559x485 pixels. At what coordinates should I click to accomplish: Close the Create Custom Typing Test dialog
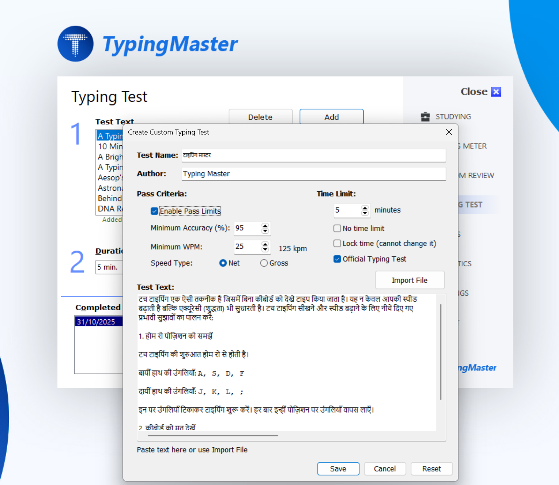[x=448, y=132]
